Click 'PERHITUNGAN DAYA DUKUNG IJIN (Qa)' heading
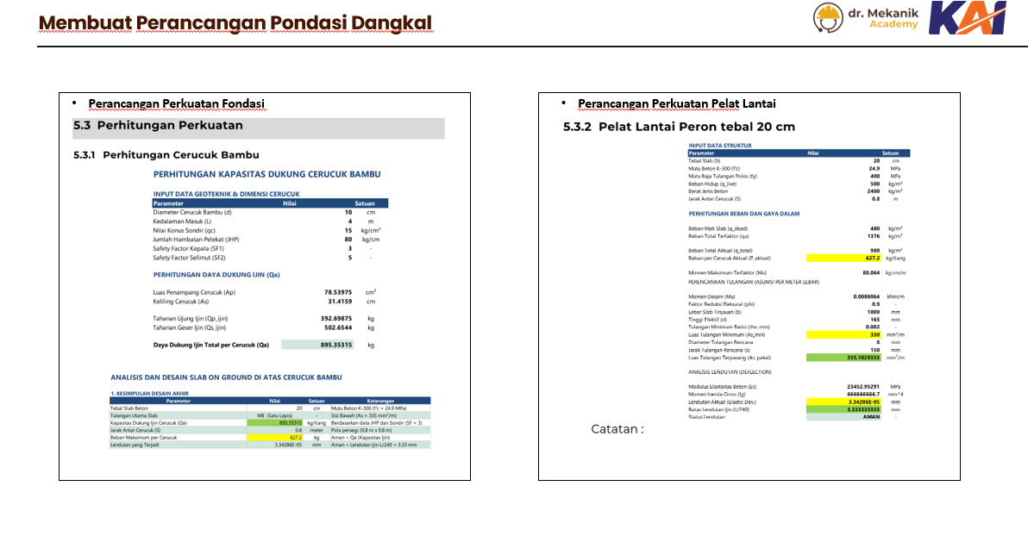This screenshot has height=536, width=1028. 216,275
